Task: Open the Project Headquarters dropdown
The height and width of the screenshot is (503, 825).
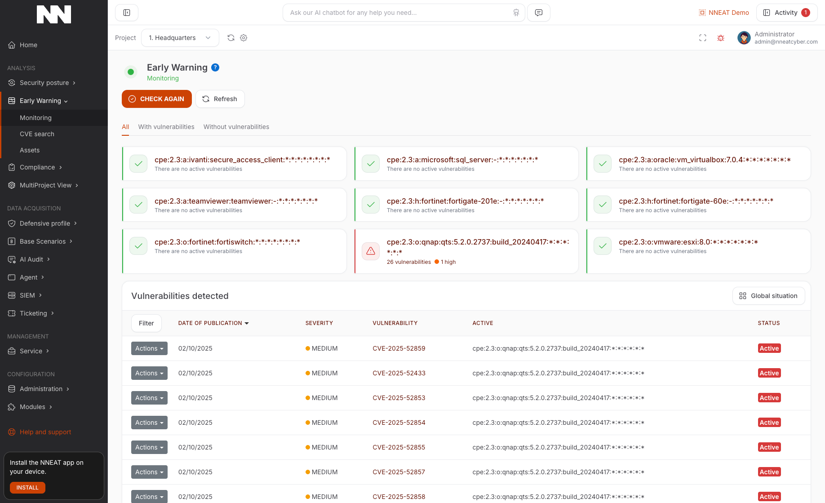Action: (x=180, y=38)
